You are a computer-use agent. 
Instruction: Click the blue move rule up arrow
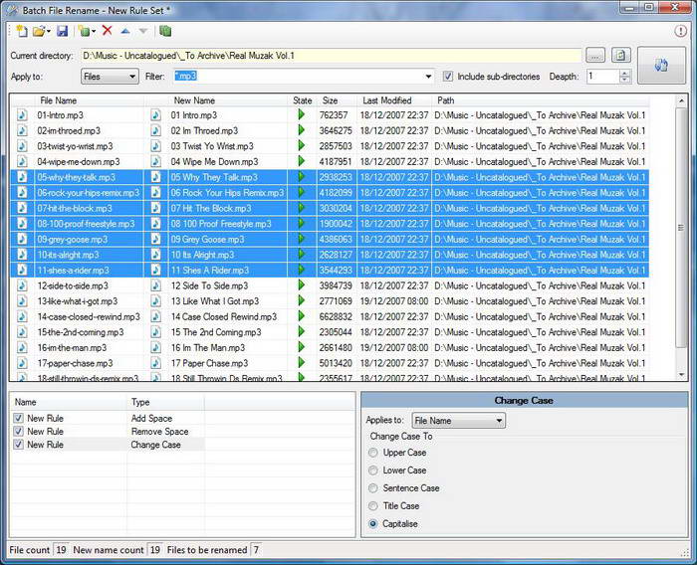coord(125,32)
